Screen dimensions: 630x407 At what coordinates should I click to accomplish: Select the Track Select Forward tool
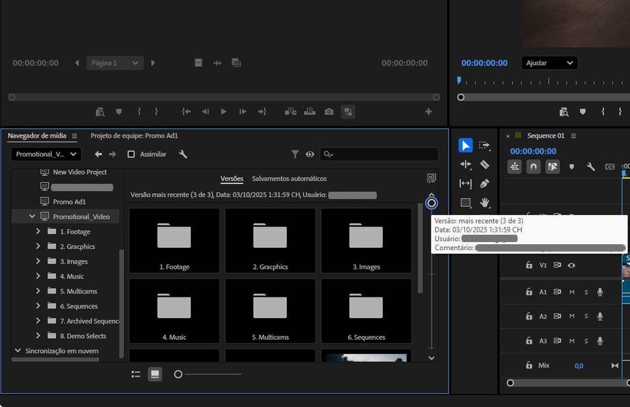coord(485,145)
